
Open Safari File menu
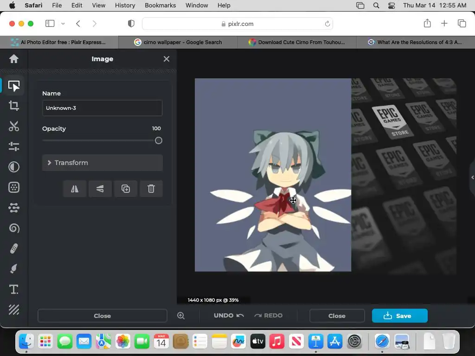click(57, 5)
